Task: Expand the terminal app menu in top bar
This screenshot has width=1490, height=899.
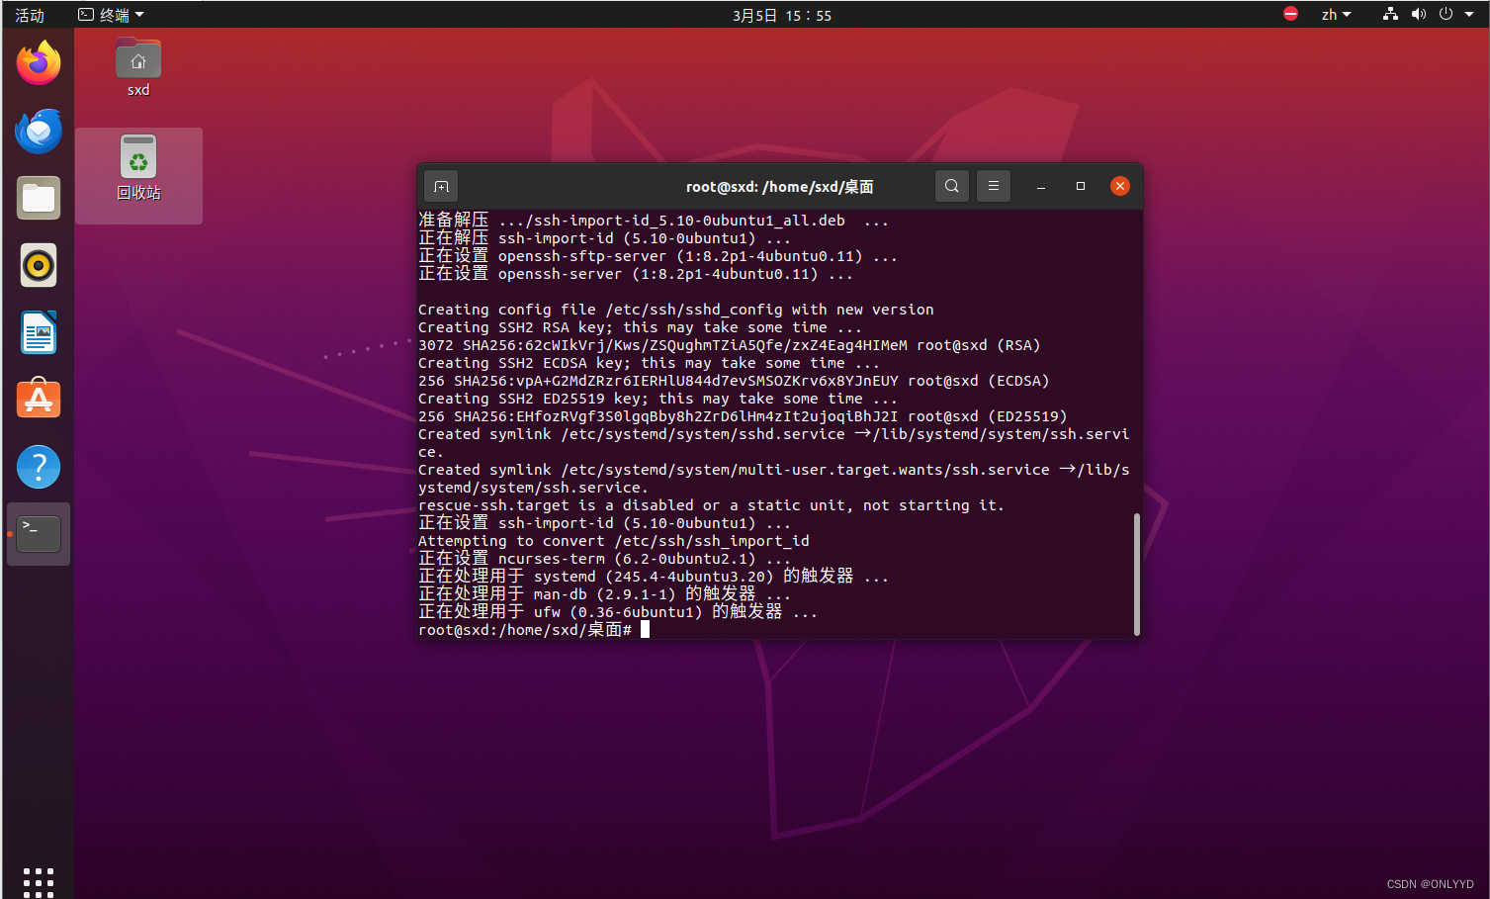Action: (112, 15)
